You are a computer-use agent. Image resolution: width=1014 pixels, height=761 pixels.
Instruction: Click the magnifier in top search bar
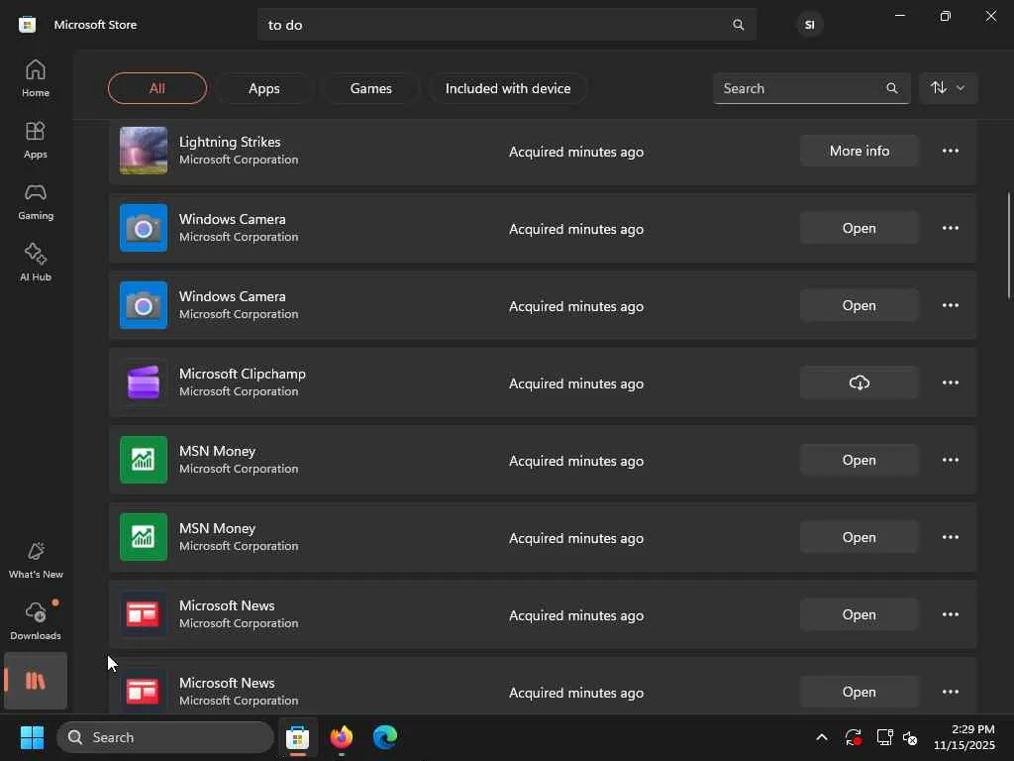738,25
